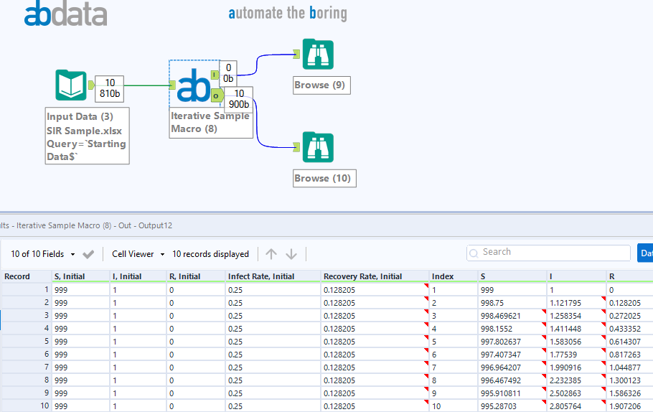653x412 pixels.
Task: Open the 10 of 10 Fields dropdown
Action: tap(43, 254)
